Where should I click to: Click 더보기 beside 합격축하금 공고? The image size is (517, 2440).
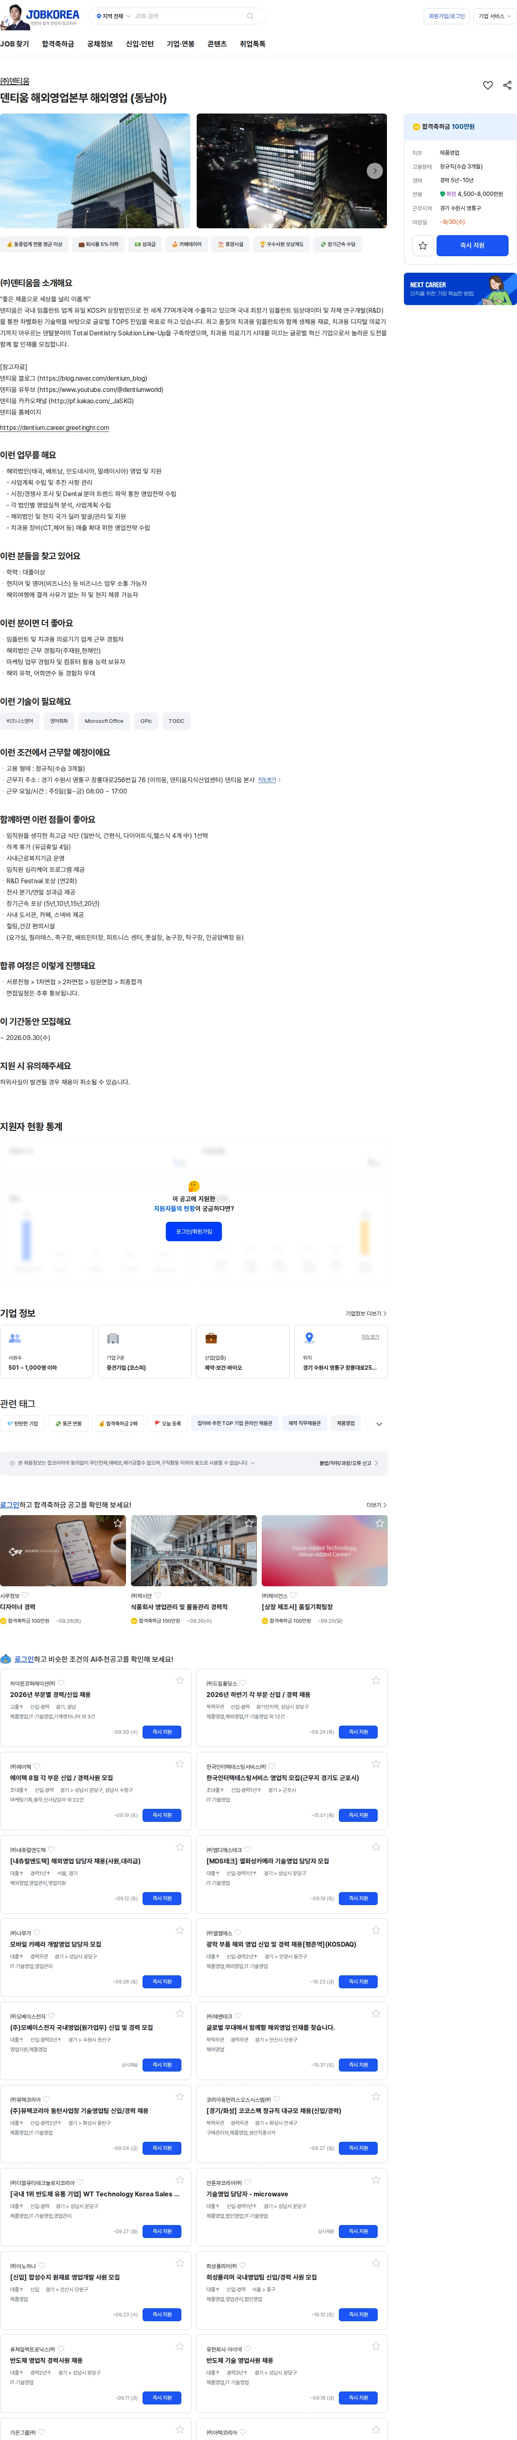pyautogui.click(x=376, y=1505)
